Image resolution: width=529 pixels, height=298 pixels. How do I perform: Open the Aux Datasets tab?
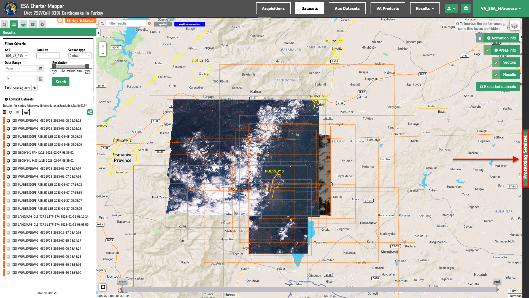click(x=347, y=9)
